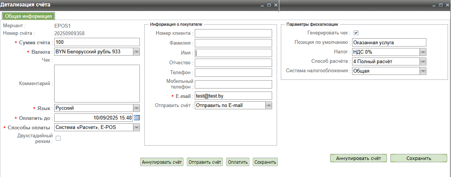Click the large Сохранить button under fiscalization parameters
Screen dimensions: 451x177
416,158
